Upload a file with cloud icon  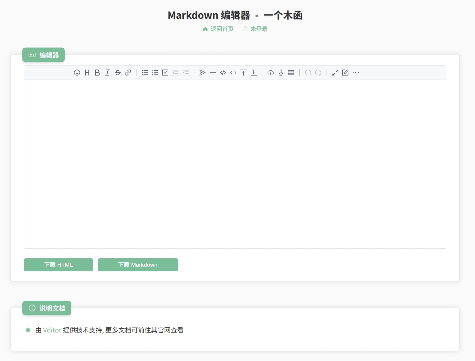[x=271, y=73]
